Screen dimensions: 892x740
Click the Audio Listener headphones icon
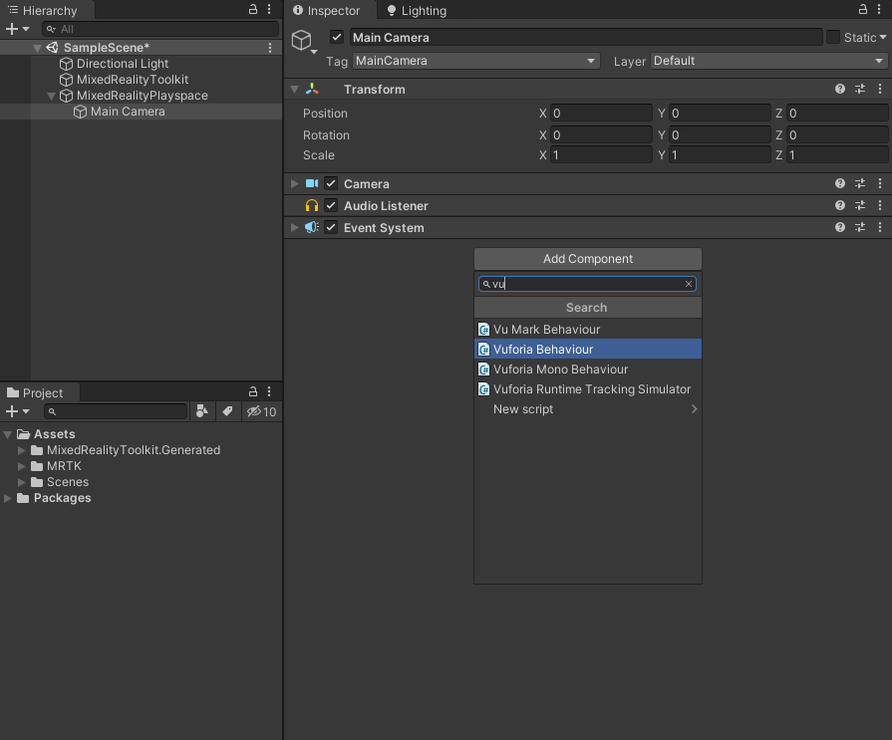(310, 205)
